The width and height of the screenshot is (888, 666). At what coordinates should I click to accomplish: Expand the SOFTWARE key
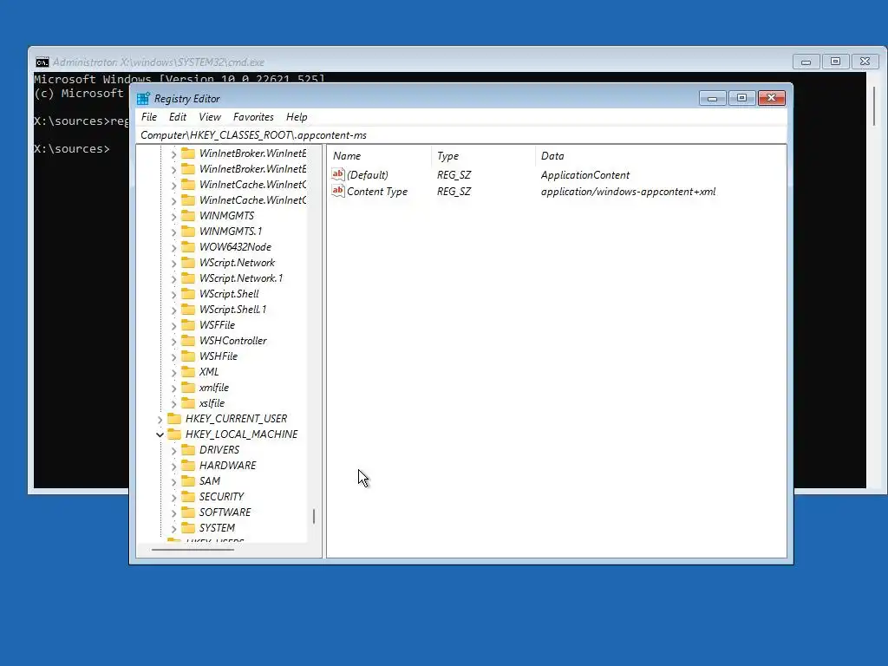(173, 513)
